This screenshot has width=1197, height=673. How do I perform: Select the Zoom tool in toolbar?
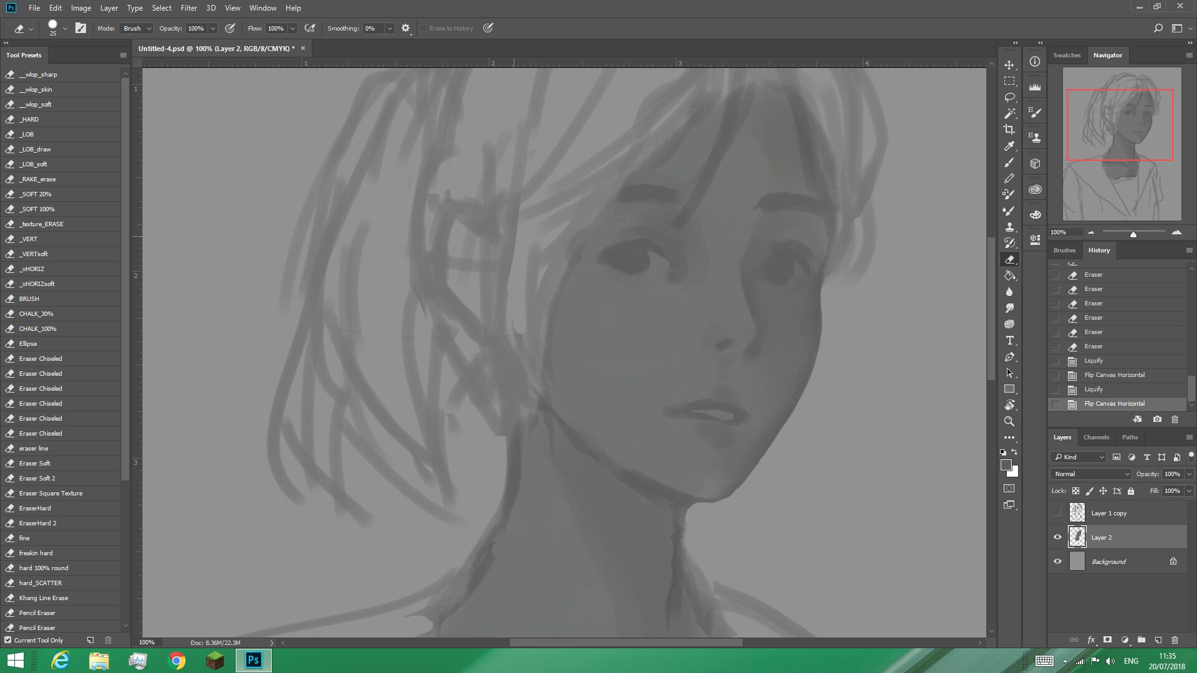click(x=1009, y=421)
